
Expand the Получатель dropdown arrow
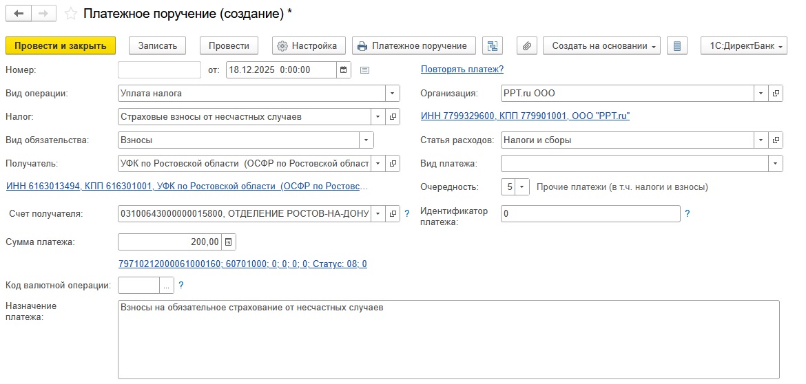pyautogui.click(x=378, y=164)
